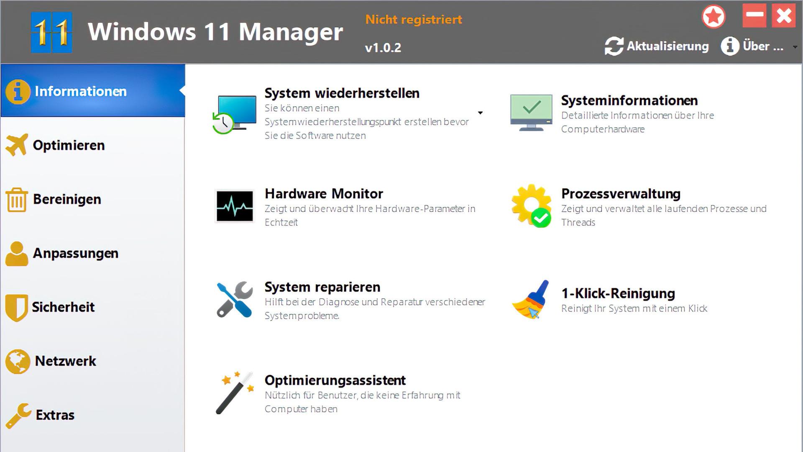Expand the System wiederherstellen dropdown arrow

pyautogui.click(x=480, y=113)
